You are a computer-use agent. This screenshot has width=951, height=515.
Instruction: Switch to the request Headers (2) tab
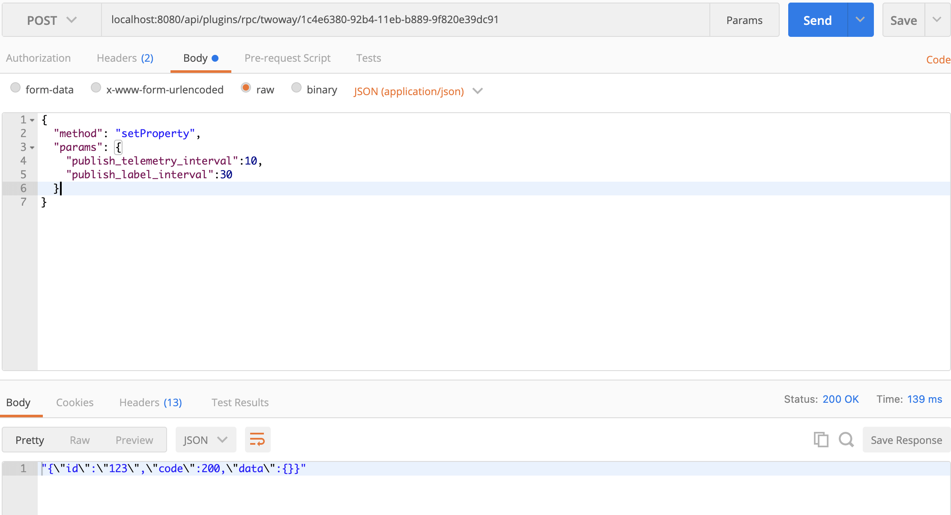(125, 58)
